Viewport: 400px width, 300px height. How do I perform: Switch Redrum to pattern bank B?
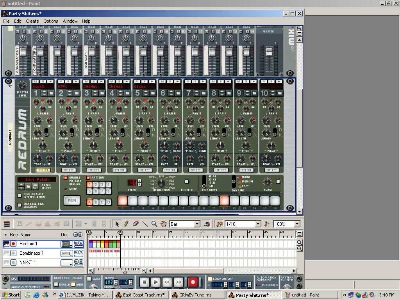point(96,202)
